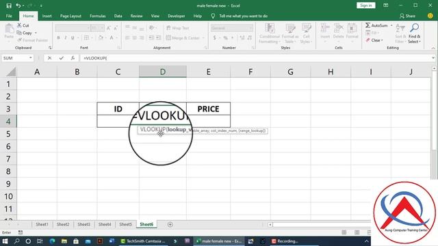Expand the formula bar
This screenshot has height=246, width=438.
[x=433, y=57]
